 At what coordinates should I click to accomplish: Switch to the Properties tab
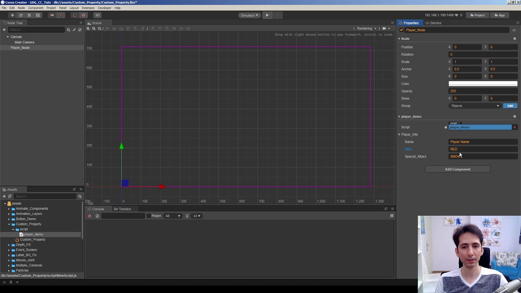(x=409, y=23)
